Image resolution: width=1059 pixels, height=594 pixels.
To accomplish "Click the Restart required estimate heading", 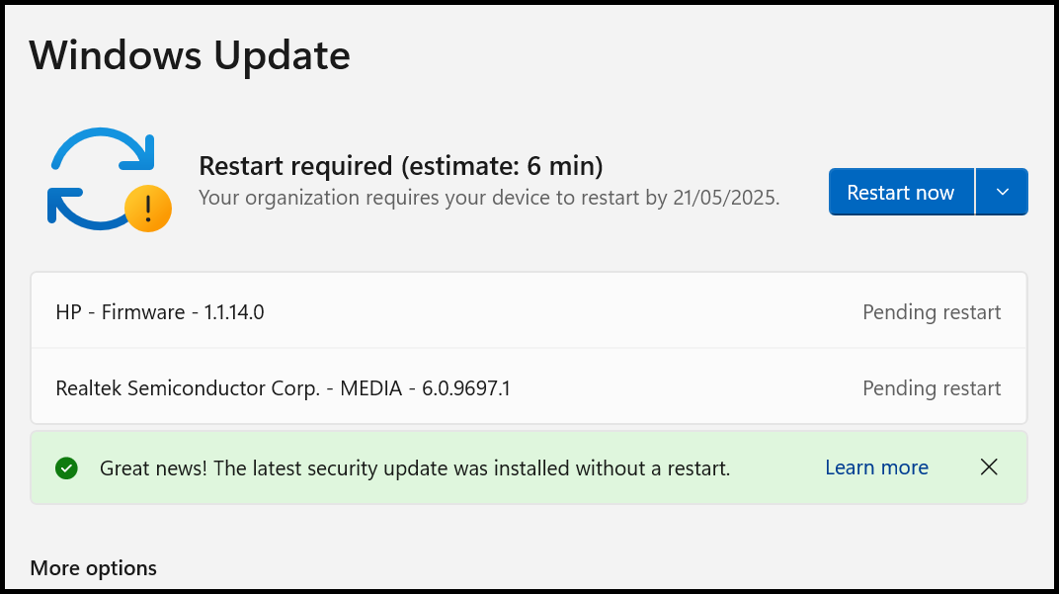I will tap(402, 166).
